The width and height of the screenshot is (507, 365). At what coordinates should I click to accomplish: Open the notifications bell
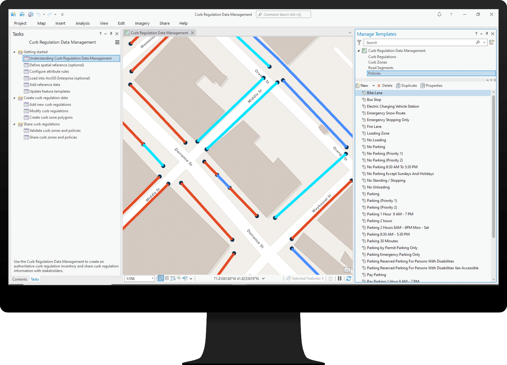(x=439, y=14)
